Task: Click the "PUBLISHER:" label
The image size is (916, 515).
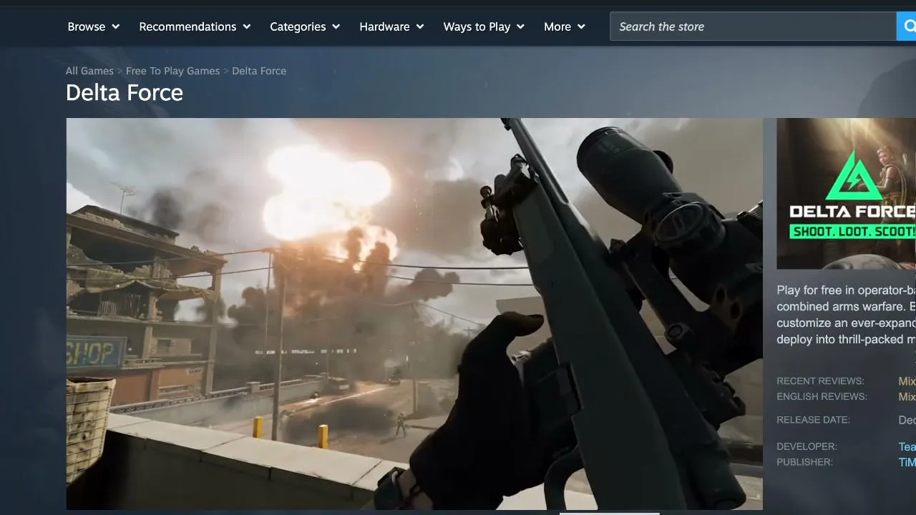Action: (805, 462)
